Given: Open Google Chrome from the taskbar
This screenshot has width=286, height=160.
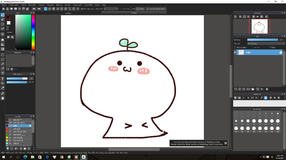Looking at the screenshot, I should [x=62, y=157].
